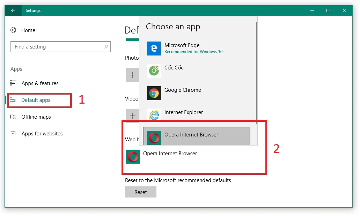Select Opera icon in Choose an app list
The height and width of the screenshot is (216, 360).
point(154,138)
